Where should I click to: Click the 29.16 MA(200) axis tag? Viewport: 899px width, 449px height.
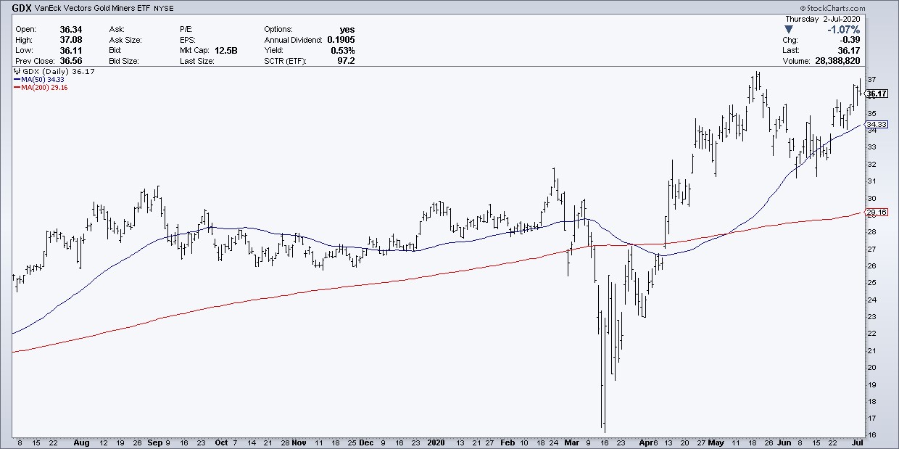pyautogui.click(x=877, y=213)
